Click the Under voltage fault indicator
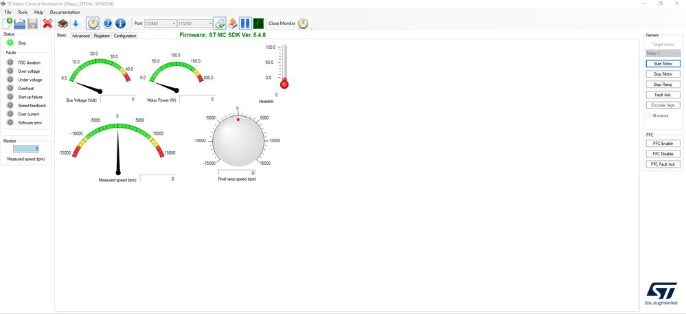The image size is (686, 314). coord(10,80)
